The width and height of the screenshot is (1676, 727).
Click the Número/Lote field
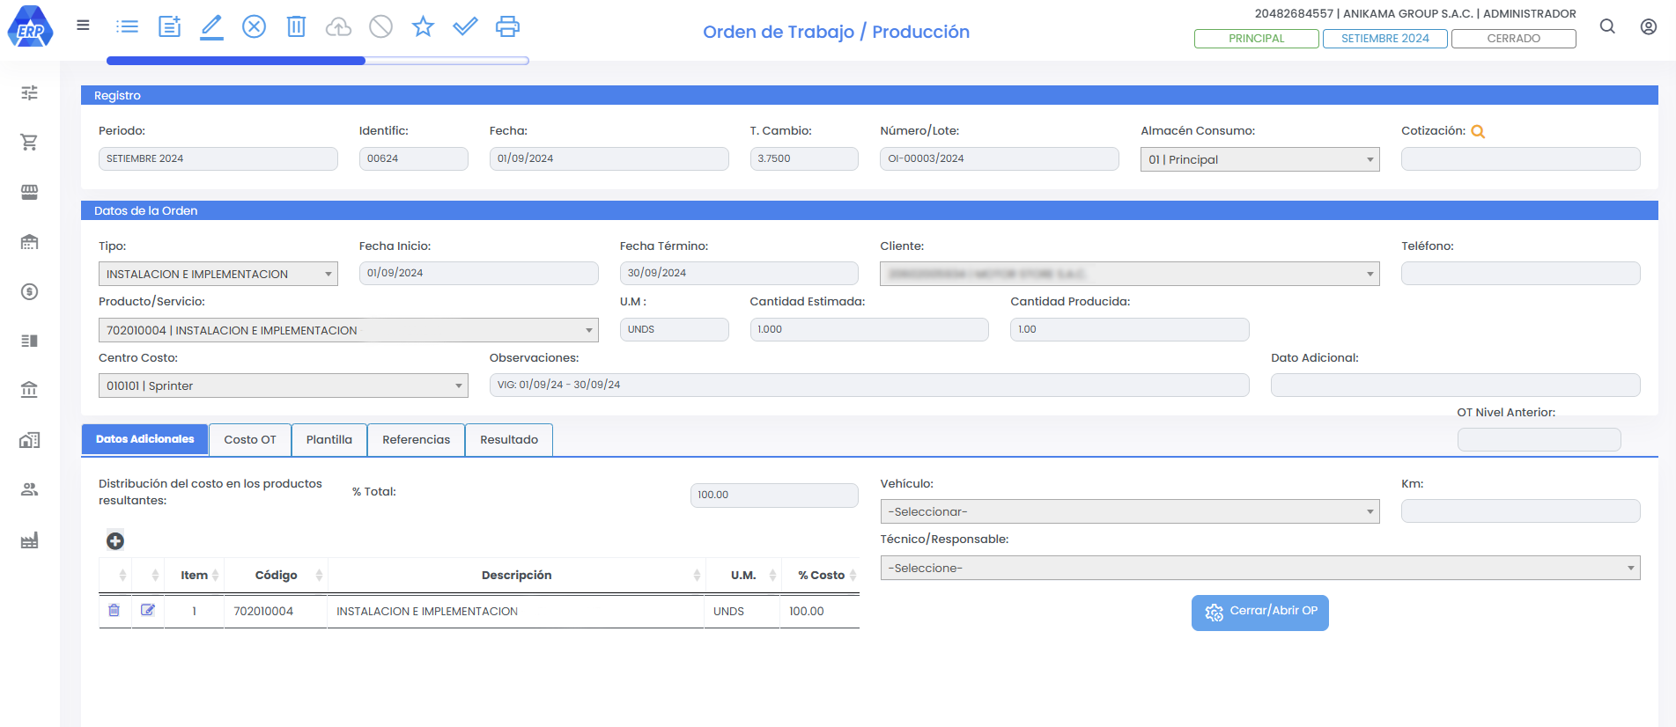tap(999, 158)
